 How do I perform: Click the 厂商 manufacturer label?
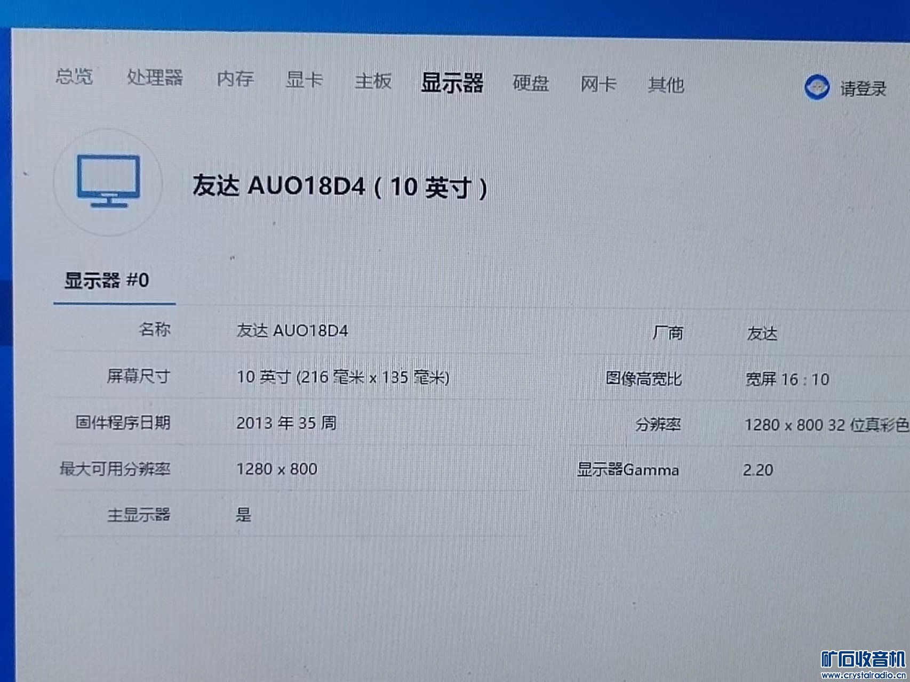click(667, 333)
